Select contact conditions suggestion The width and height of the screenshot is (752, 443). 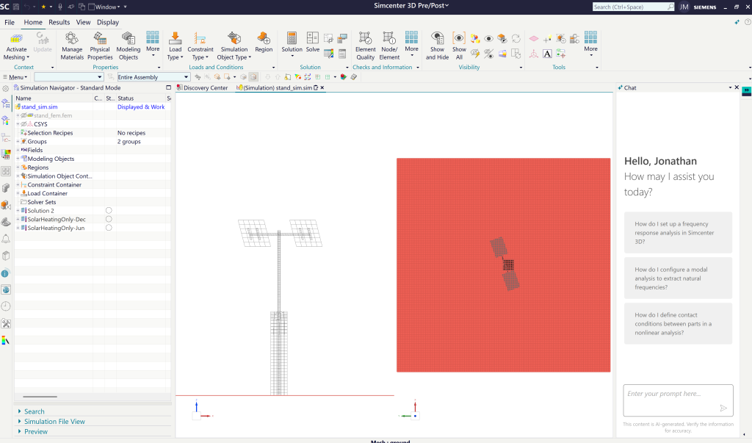click(x=678, y=323)
